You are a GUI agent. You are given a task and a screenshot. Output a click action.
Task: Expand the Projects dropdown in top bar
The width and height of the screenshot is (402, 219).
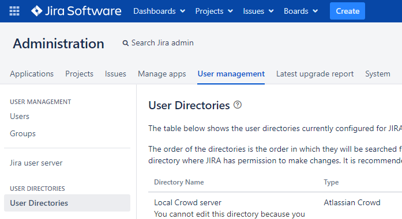pos(214,11)
